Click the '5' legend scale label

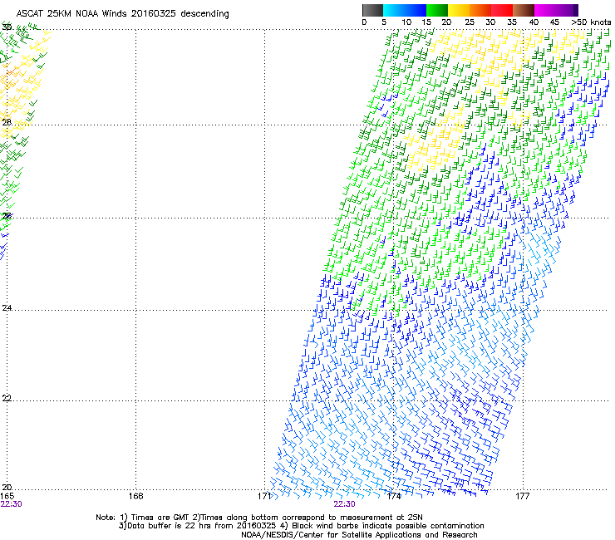(x=384, y=22)
